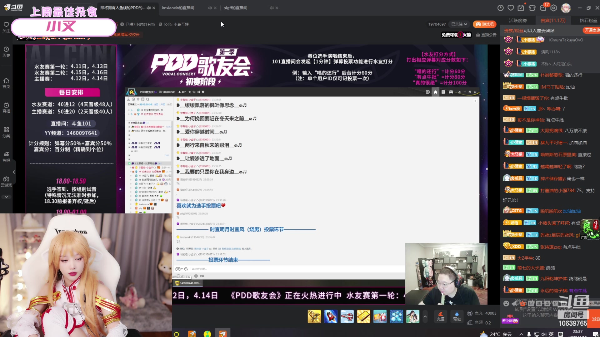Go to 首页 home in sidebar

click(6, 83)
